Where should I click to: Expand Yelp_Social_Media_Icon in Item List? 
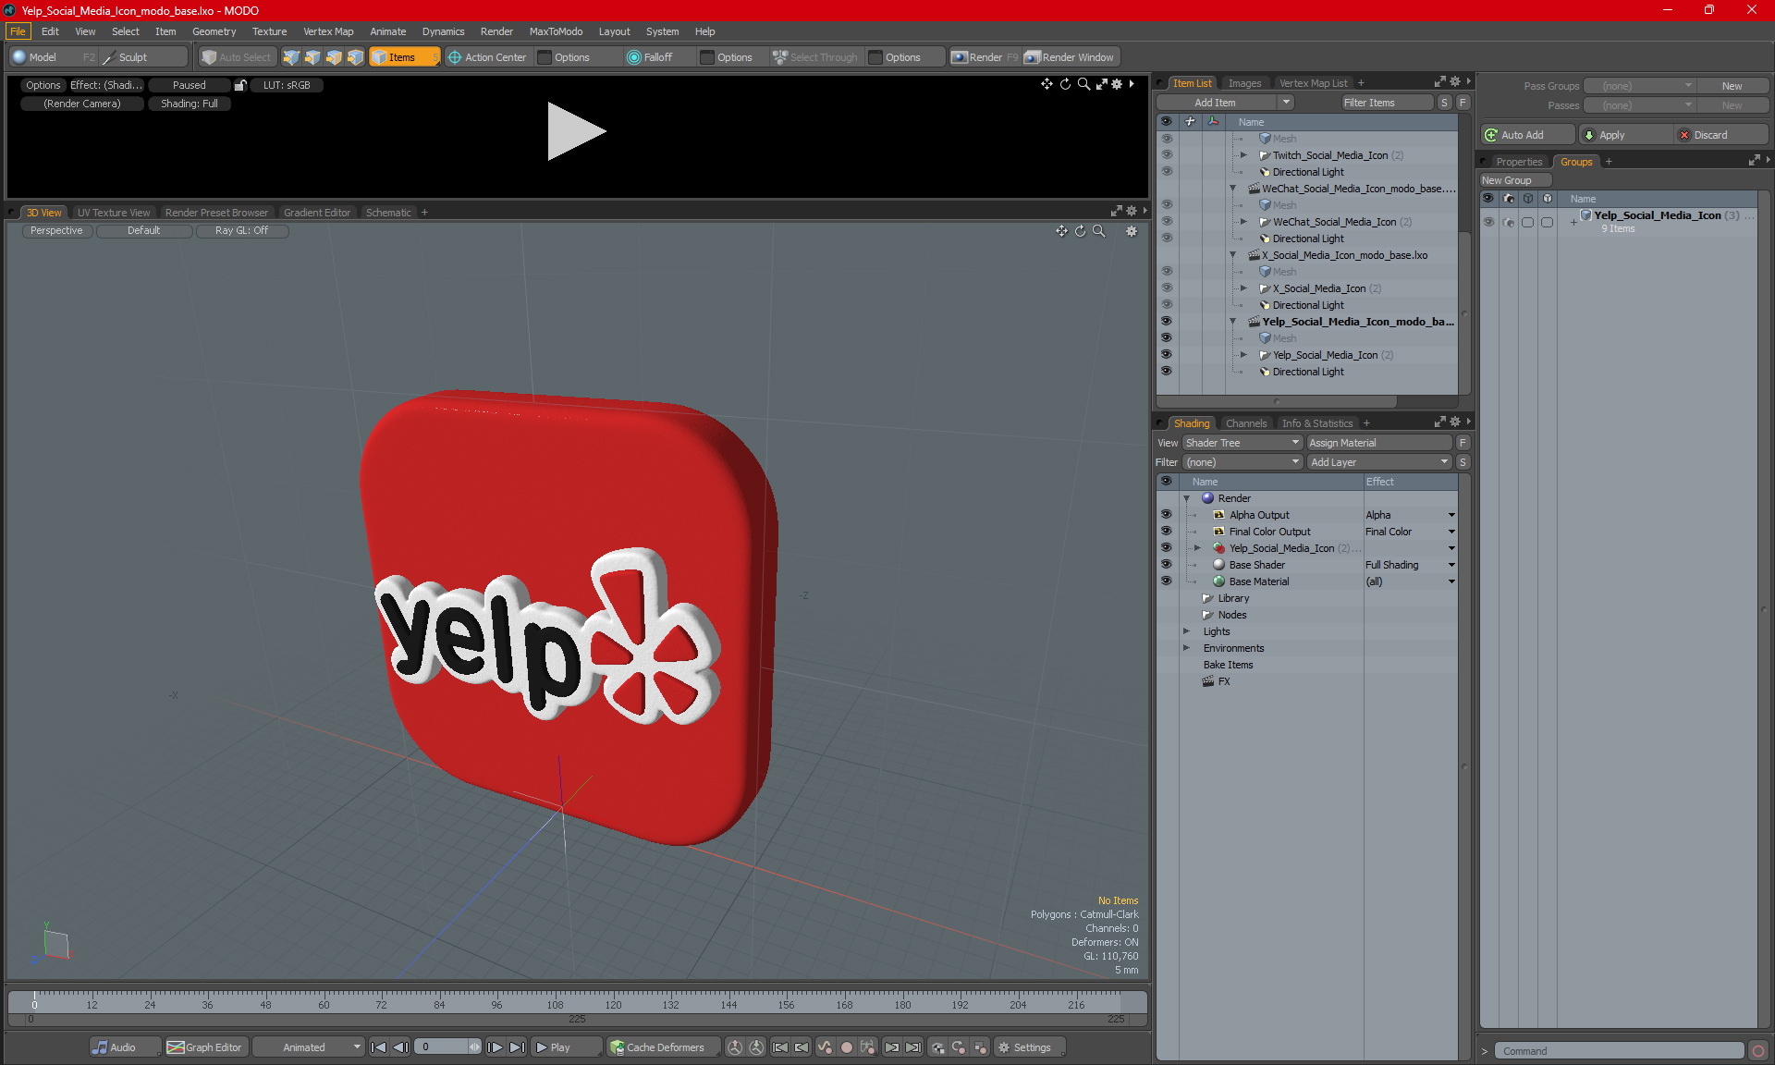pyautogui.click(x=1243, y=355)
